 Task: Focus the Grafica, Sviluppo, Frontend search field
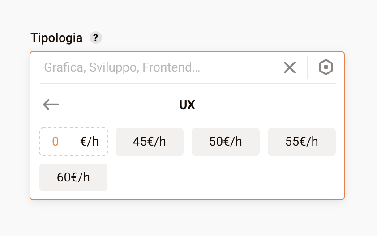(x=157, y=67)
